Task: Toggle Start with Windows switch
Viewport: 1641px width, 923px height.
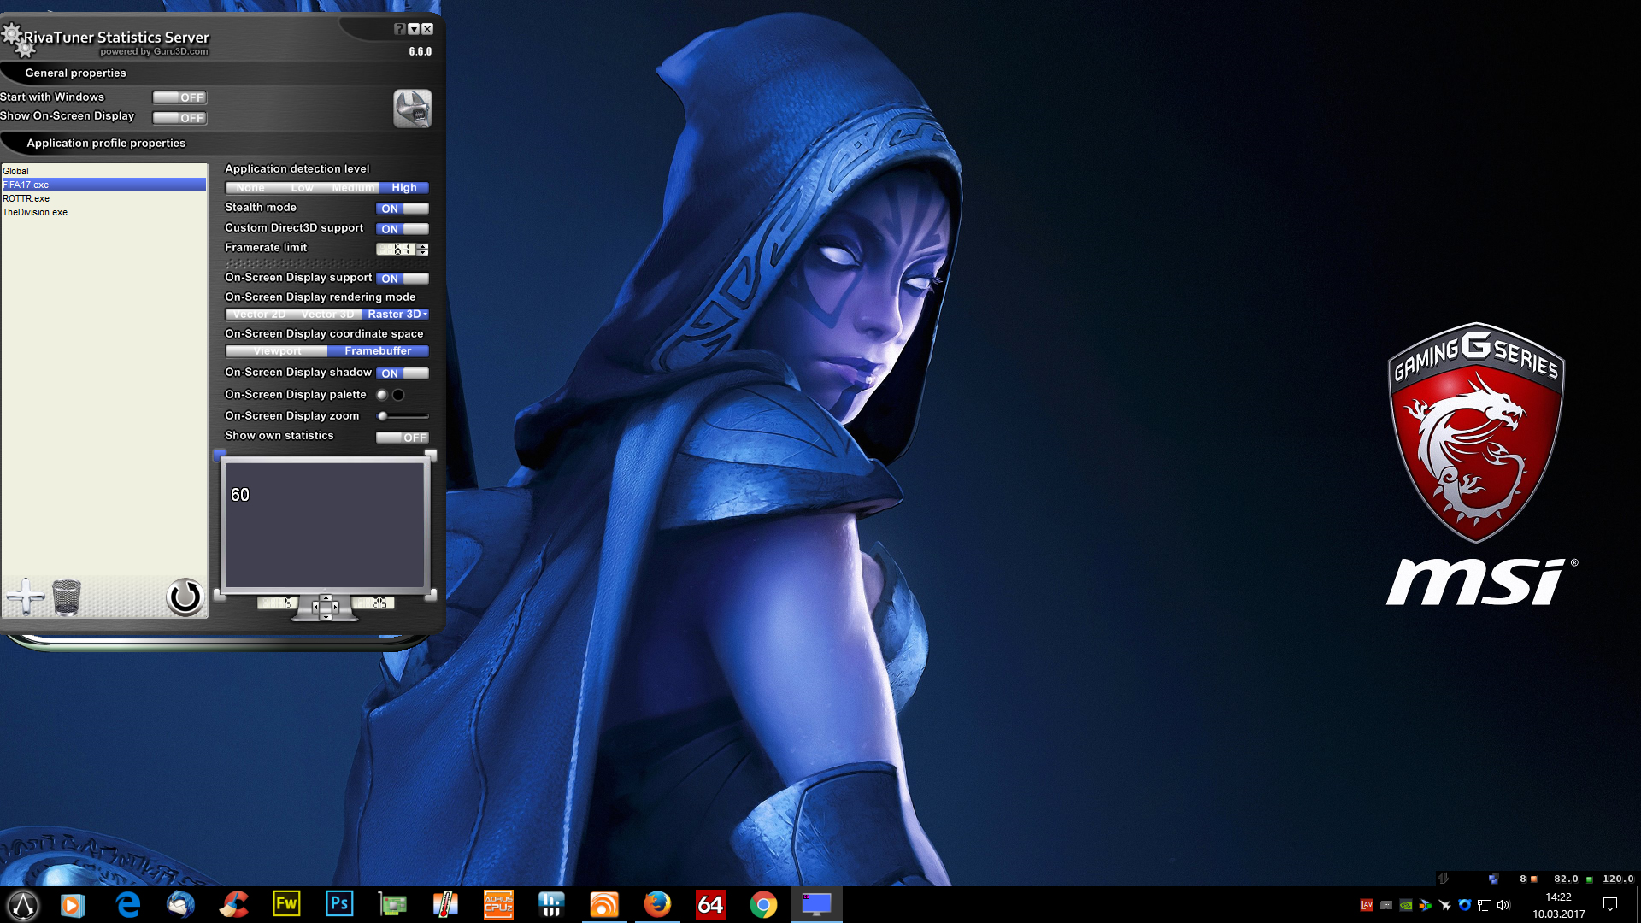Action: [179, 97]
